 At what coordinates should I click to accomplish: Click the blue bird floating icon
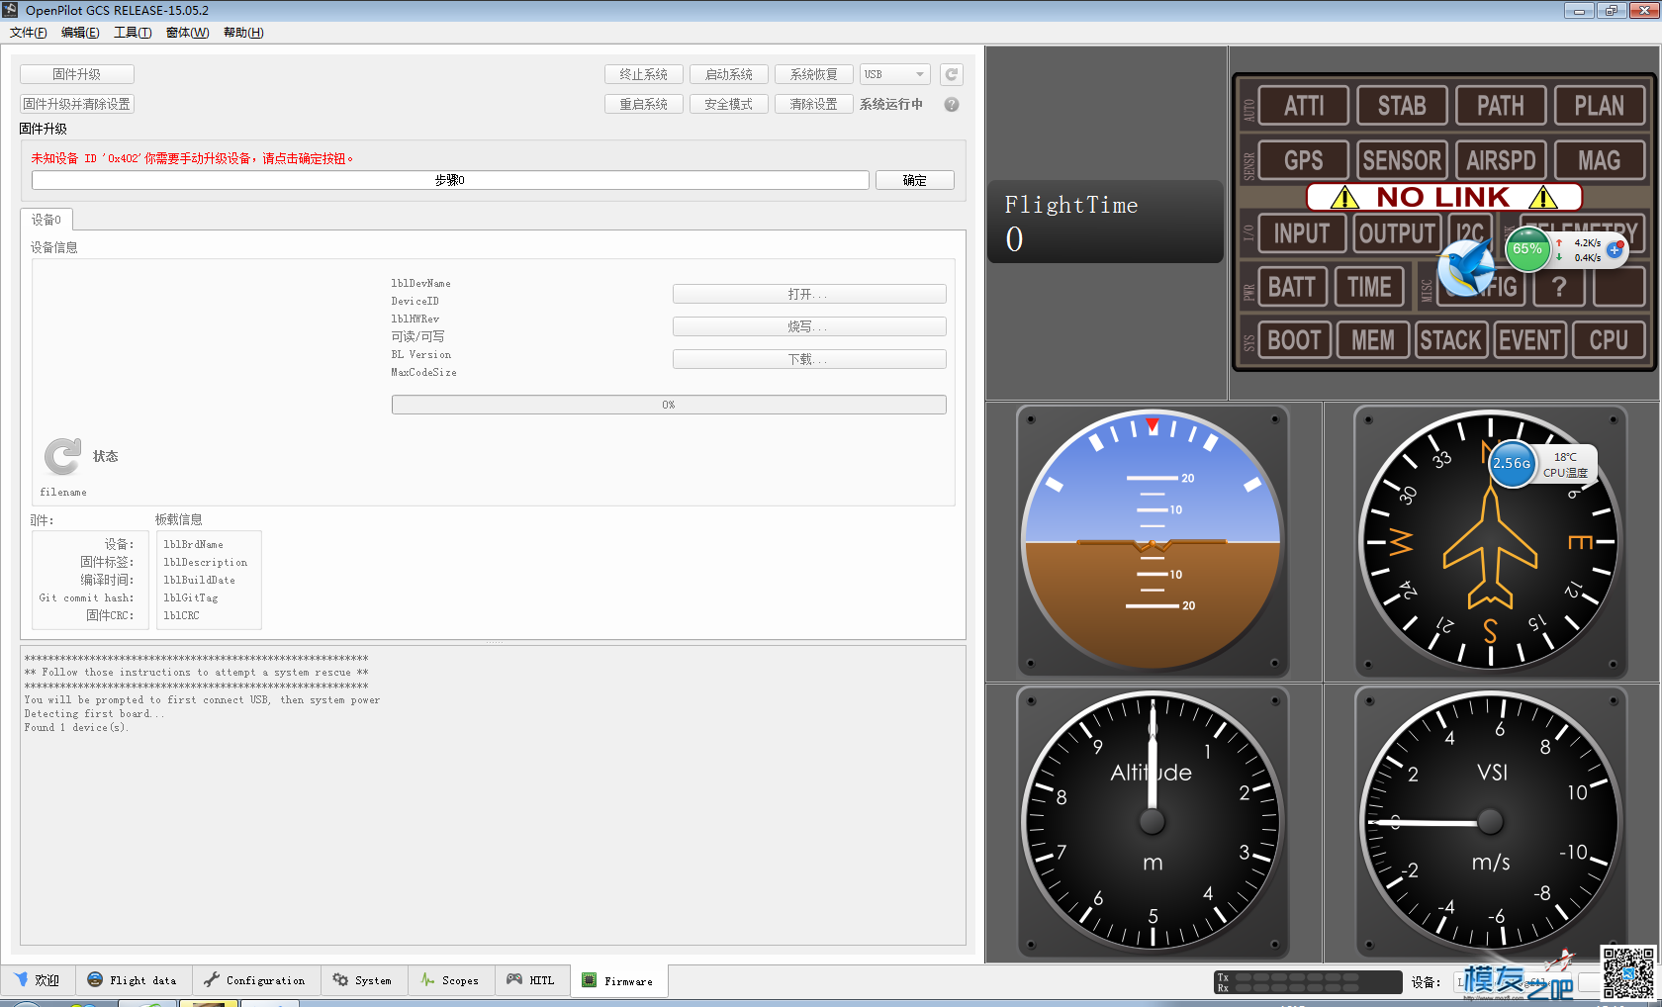[1466, 268]
